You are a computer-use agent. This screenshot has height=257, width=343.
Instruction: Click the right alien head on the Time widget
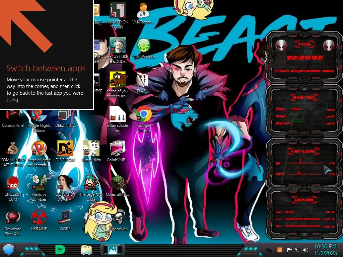pos(329,45)
